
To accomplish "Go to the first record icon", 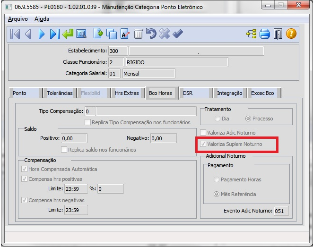I will 15,34.
